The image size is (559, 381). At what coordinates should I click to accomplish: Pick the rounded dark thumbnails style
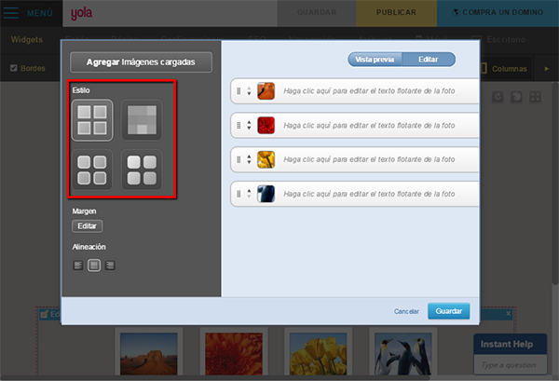(92, 170)
